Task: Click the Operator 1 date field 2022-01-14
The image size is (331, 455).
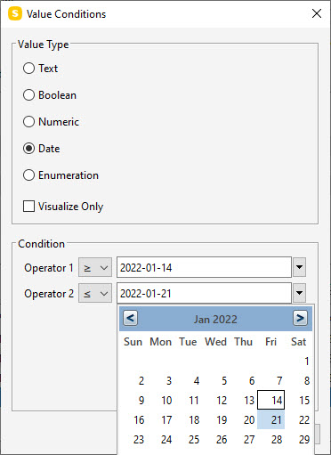Action: 204,267
